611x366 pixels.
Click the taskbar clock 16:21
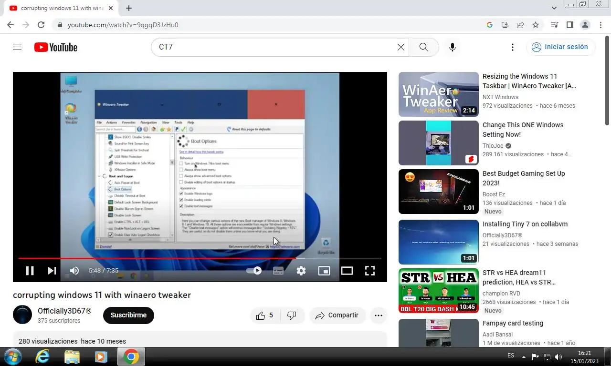click(584, 353)
